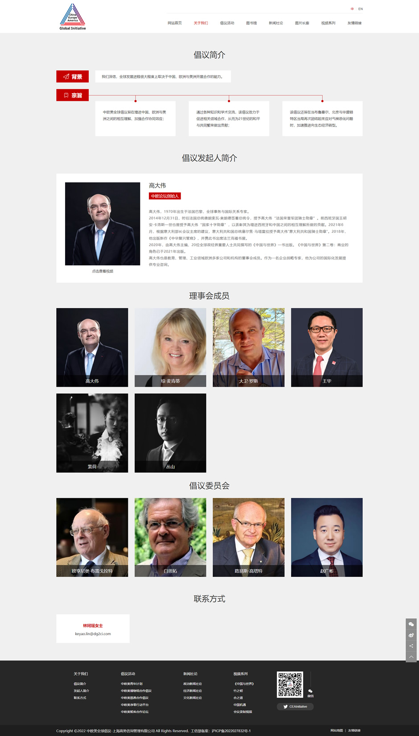419x736 pixels.
Task: Open 新闻社论 navigation menu
Action: pos(276,23)
